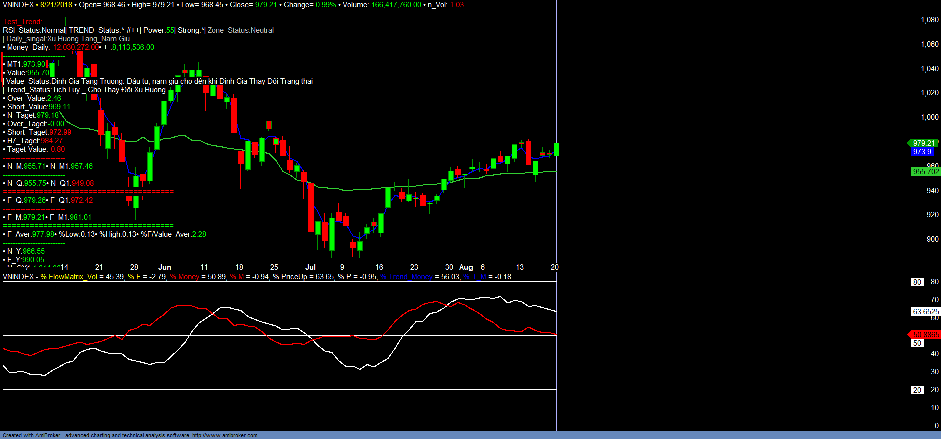Viewport: 941px width, 439px height.
Task: Click the Jul month marker on date axis
Action: coord(310,267)
